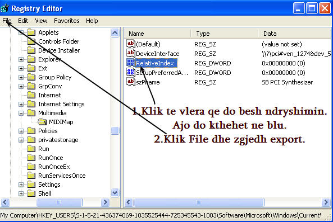The width and height of the screenshot is (333, 222).
Task: Click the DeviceInterface string value icon
Action: coord(131,53)
